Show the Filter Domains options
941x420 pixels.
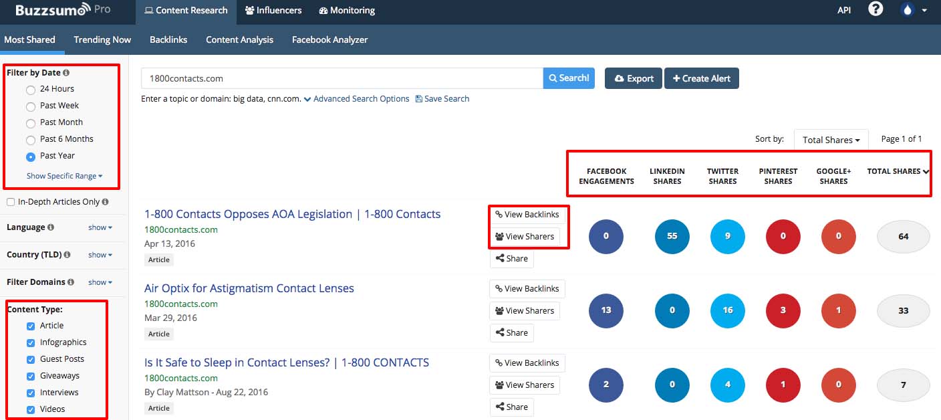[x=100, y=282]
